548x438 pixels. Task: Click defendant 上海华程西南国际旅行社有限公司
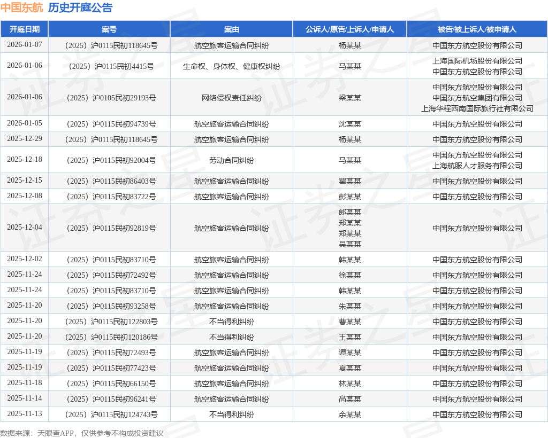(x=477, y=108)
